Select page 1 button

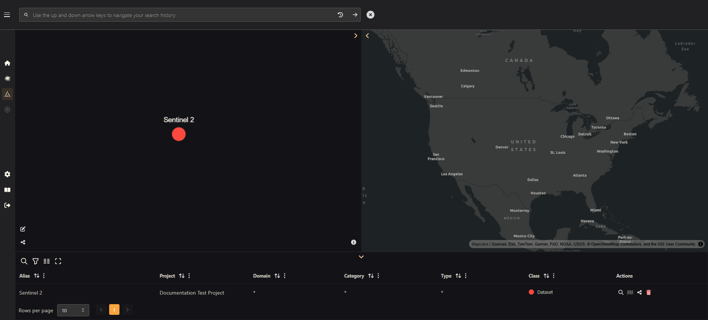[x=114, y=310]
